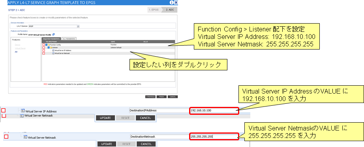
Task: Click the FINISH button
Action: pos(161,97)
